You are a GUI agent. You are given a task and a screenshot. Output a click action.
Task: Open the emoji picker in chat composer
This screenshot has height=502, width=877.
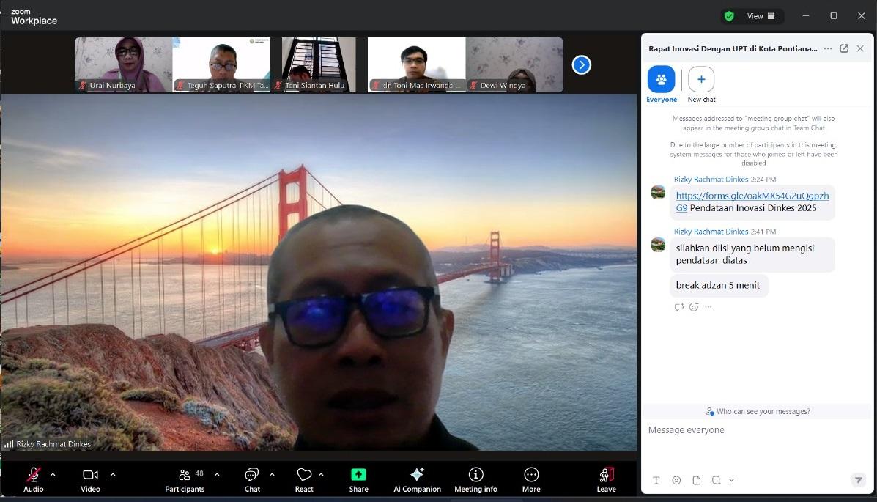[676, 480]
